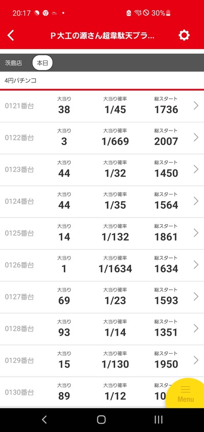Open chevron for machine 0128番台

pos(196,328)
